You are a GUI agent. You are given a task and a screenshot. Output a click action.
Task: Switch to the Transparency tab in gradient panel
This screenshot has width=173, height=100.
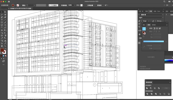[154, 25]
